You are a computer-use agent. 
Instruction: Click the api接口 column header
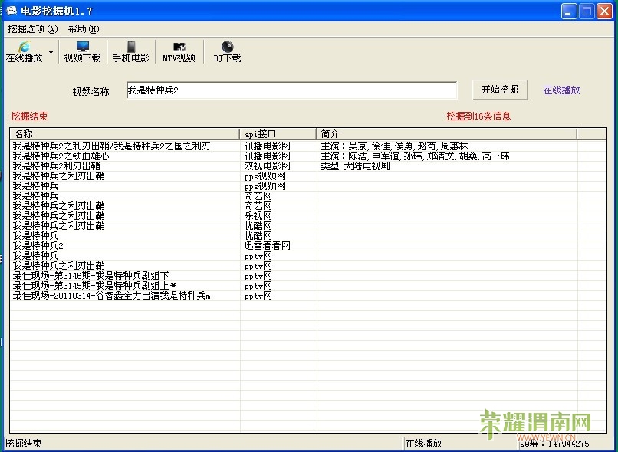pyautogui.click(x=278, y=133)
